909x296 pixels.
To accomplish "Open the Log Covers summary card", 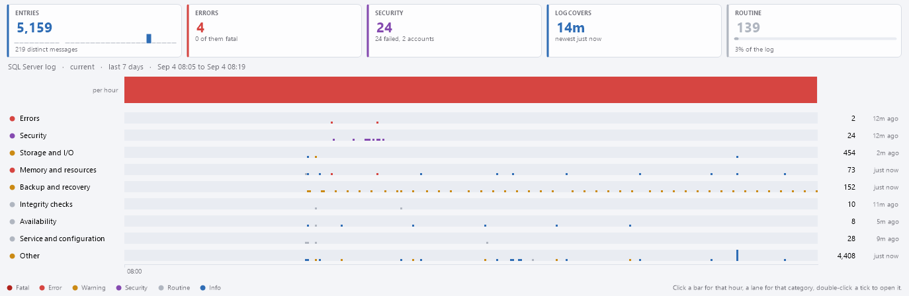I will (634, 30).
